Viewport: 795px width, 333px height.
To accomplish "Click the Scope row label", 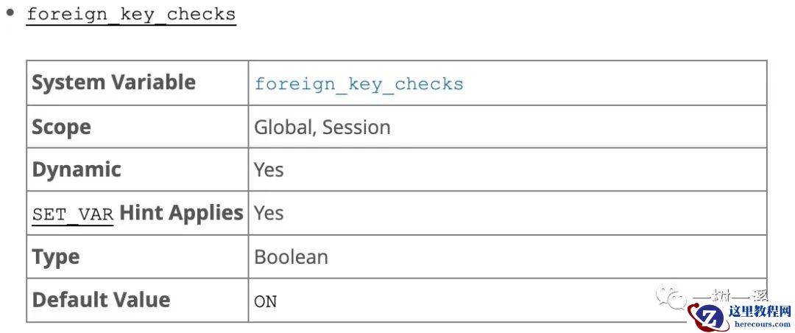I will pos(61,127).
